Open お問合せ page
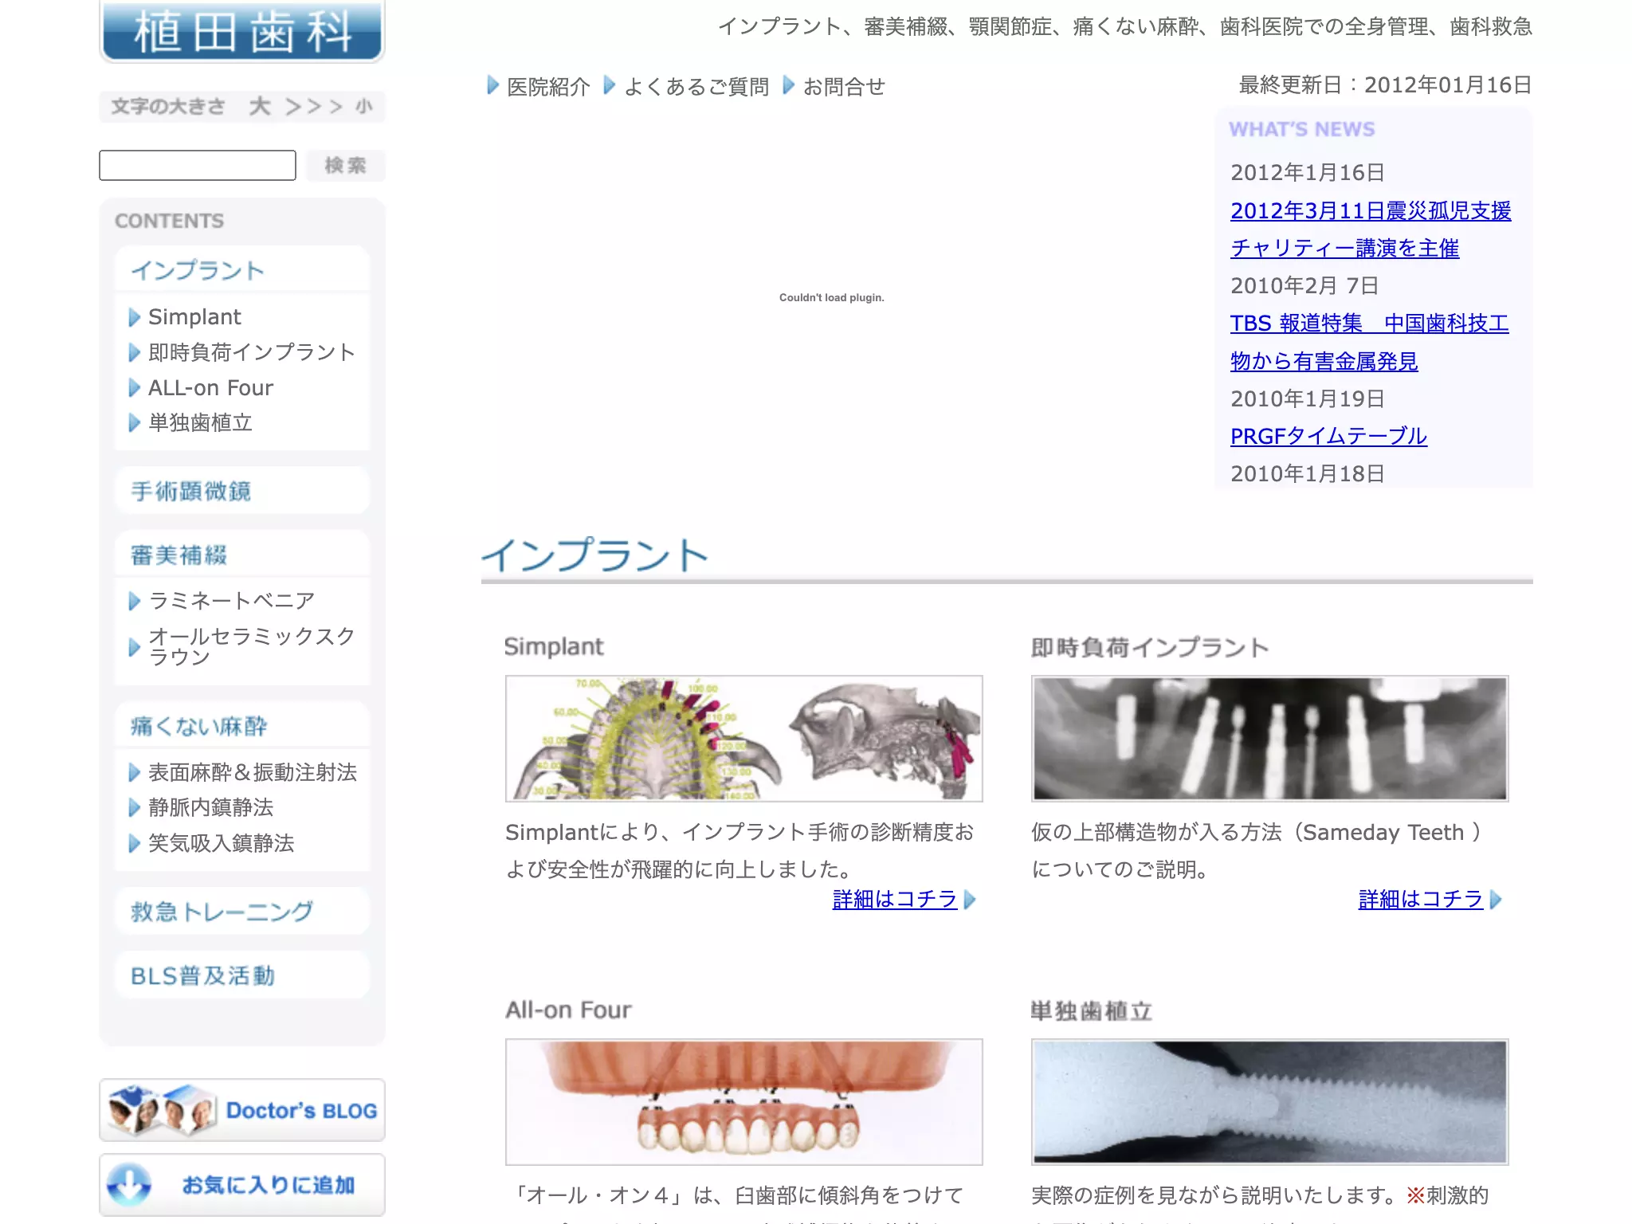 pyautogui.click(x=844, y=86)
